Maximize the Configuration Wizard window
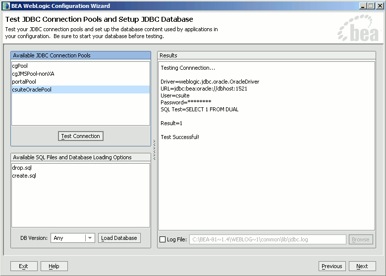 (371, 6)
